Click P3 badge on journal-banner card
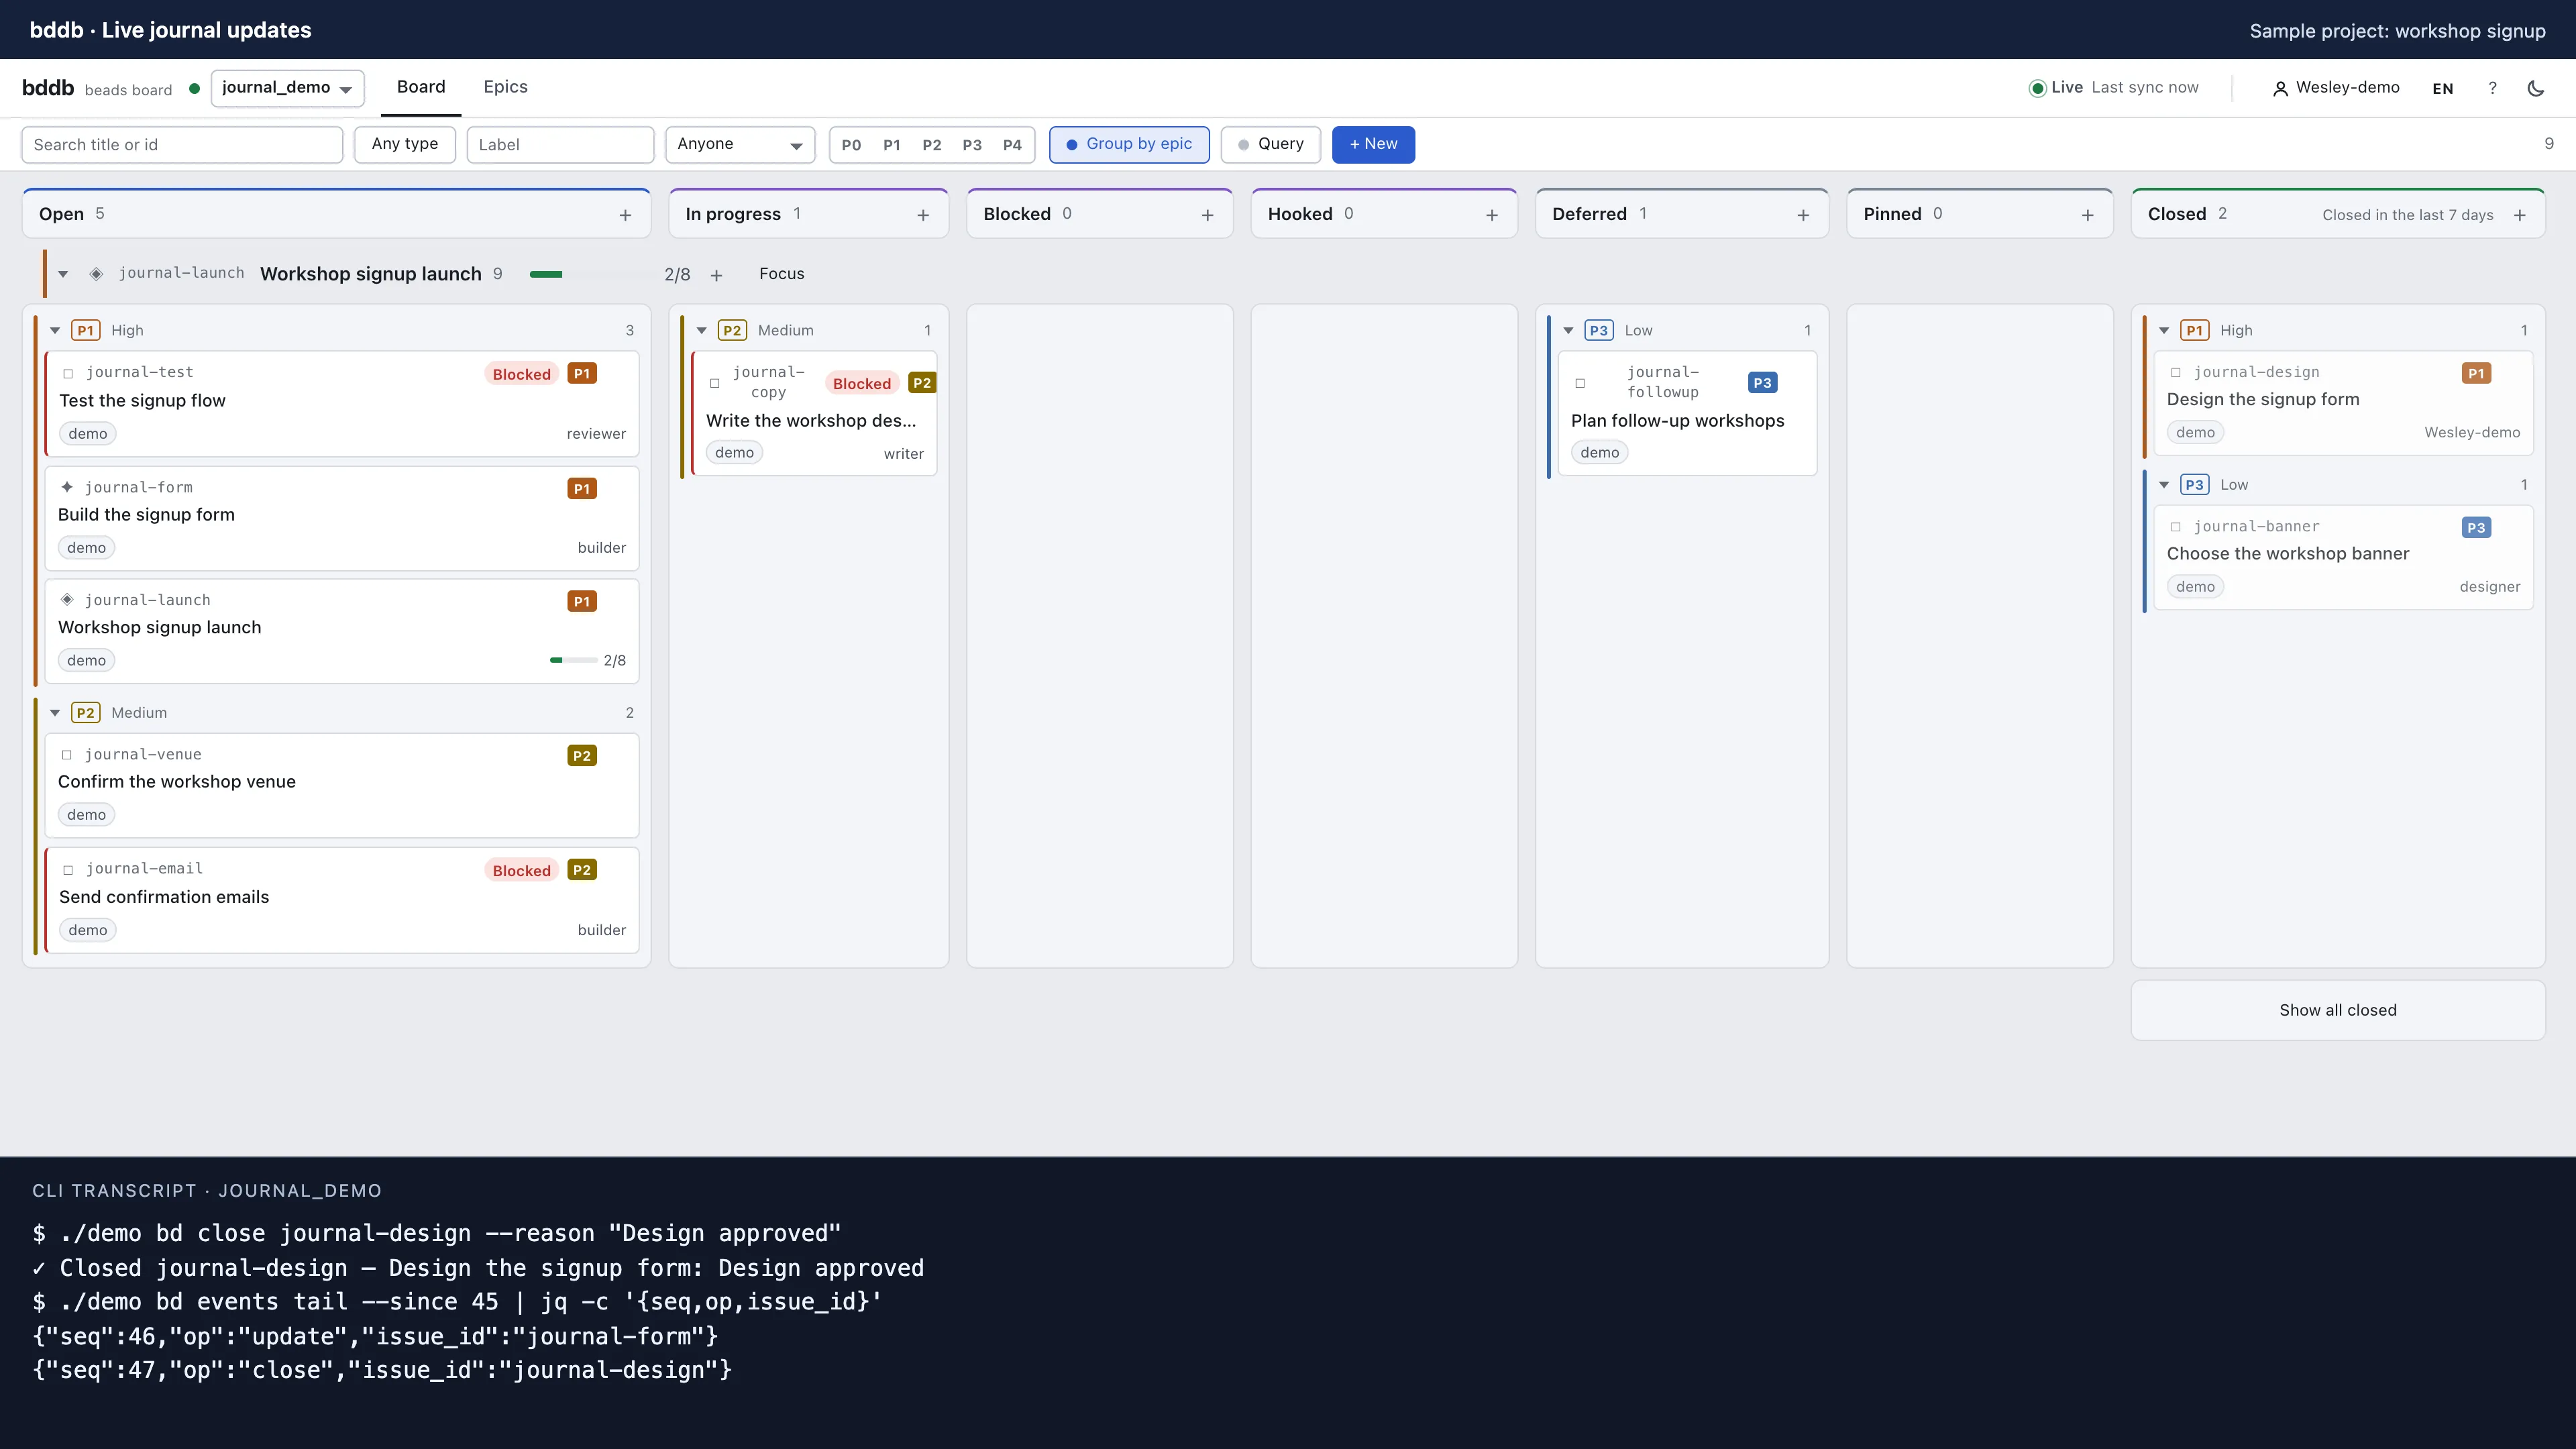2576x1449 pixels. [2476, 527]
